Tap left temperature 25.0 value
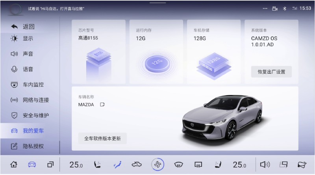 [76, 165]
